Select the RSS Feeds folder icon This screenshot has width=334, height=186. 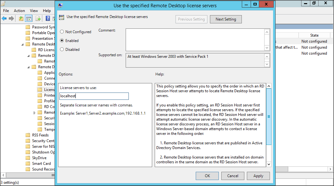[x=28, y=135]
